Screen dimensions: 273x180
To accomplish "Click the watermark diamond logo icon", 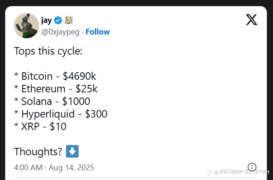I will pyautogui.click(x=209, y=173).
